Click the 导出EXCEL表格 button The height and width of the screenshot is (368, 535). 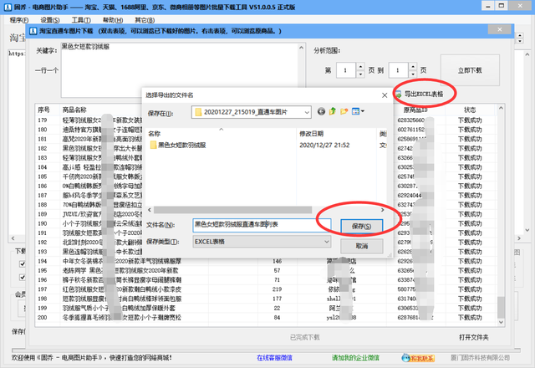pyautogui.click(x=420, y=94)
